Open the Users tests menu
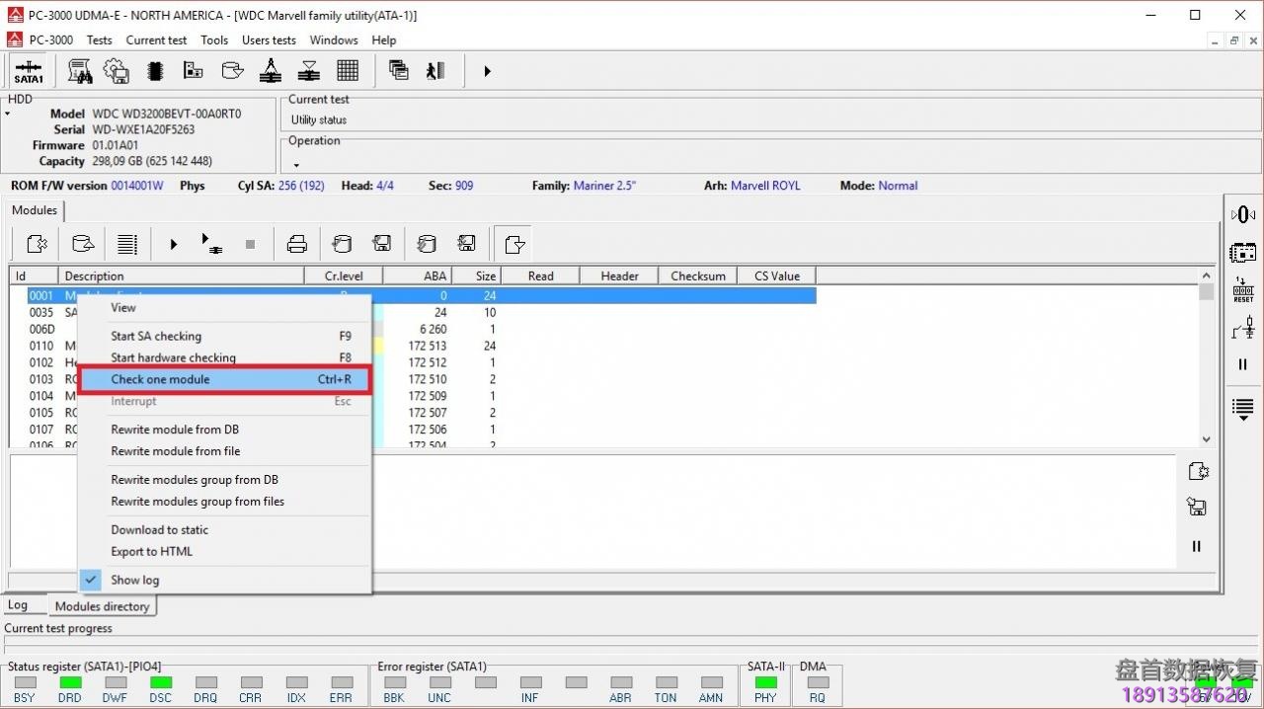This screenshot has width=1264, height=709. tap(269, 40)
